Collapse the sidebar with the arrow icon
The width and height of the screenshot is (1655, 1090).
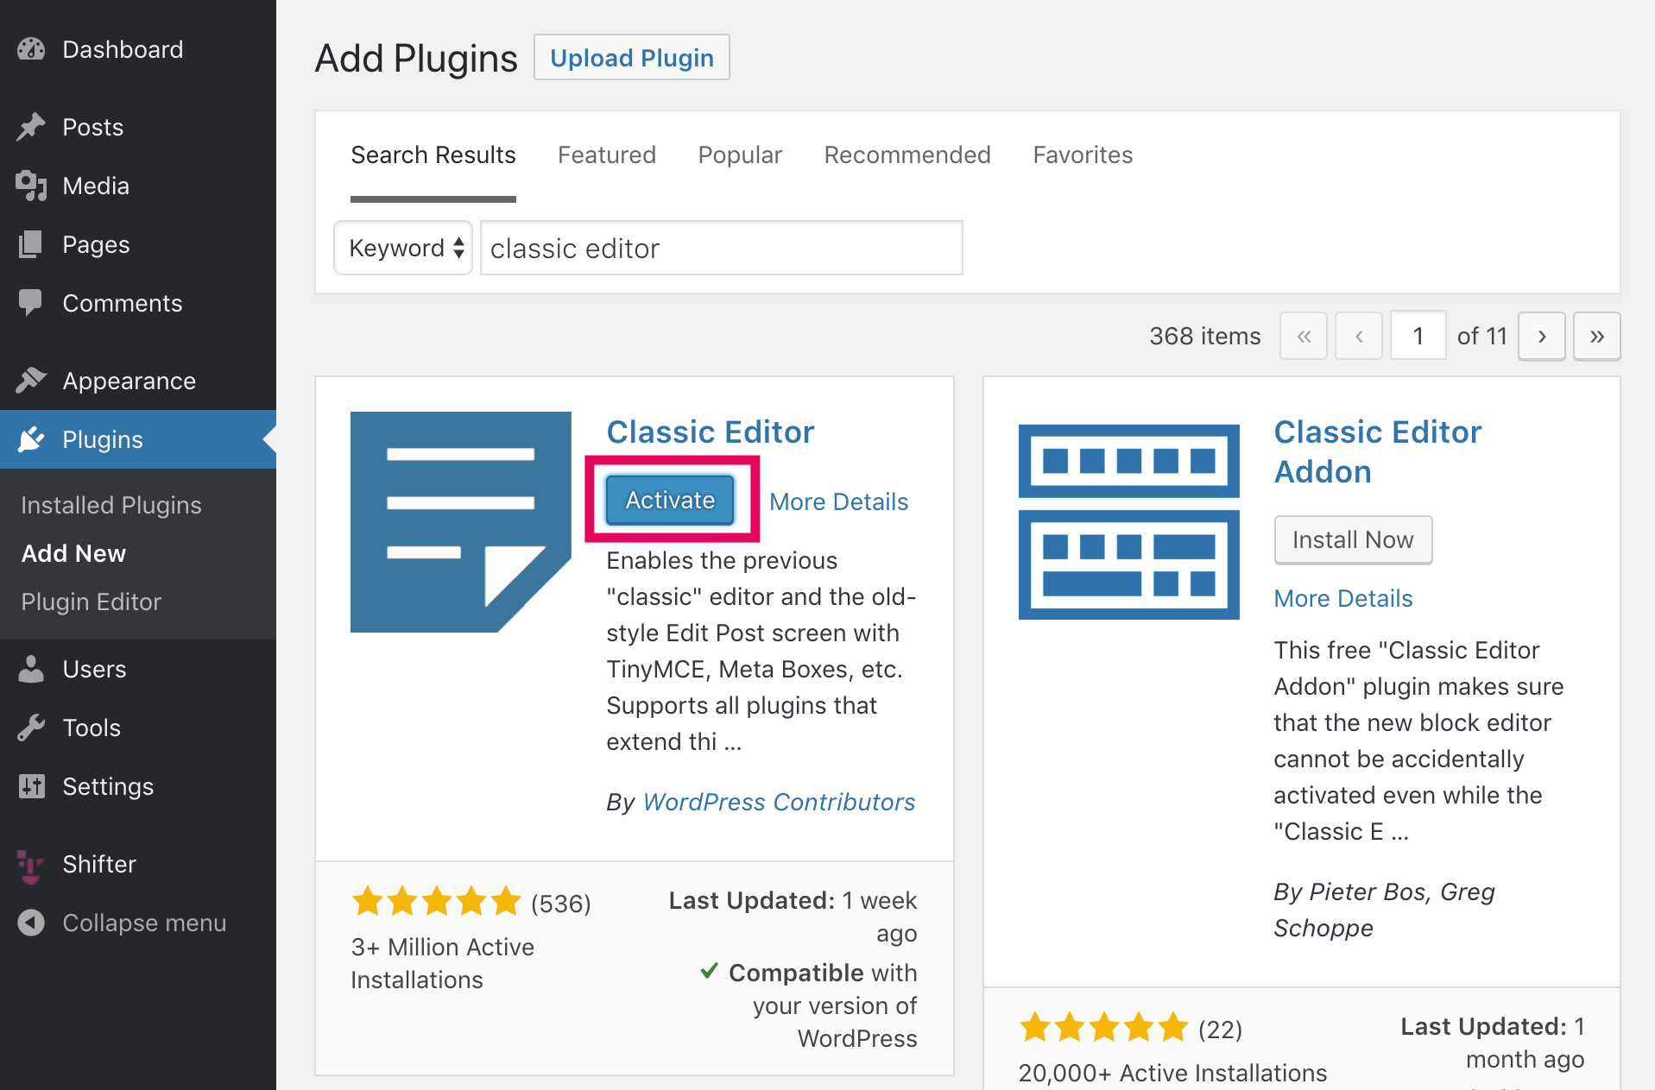tap(31, 923)
